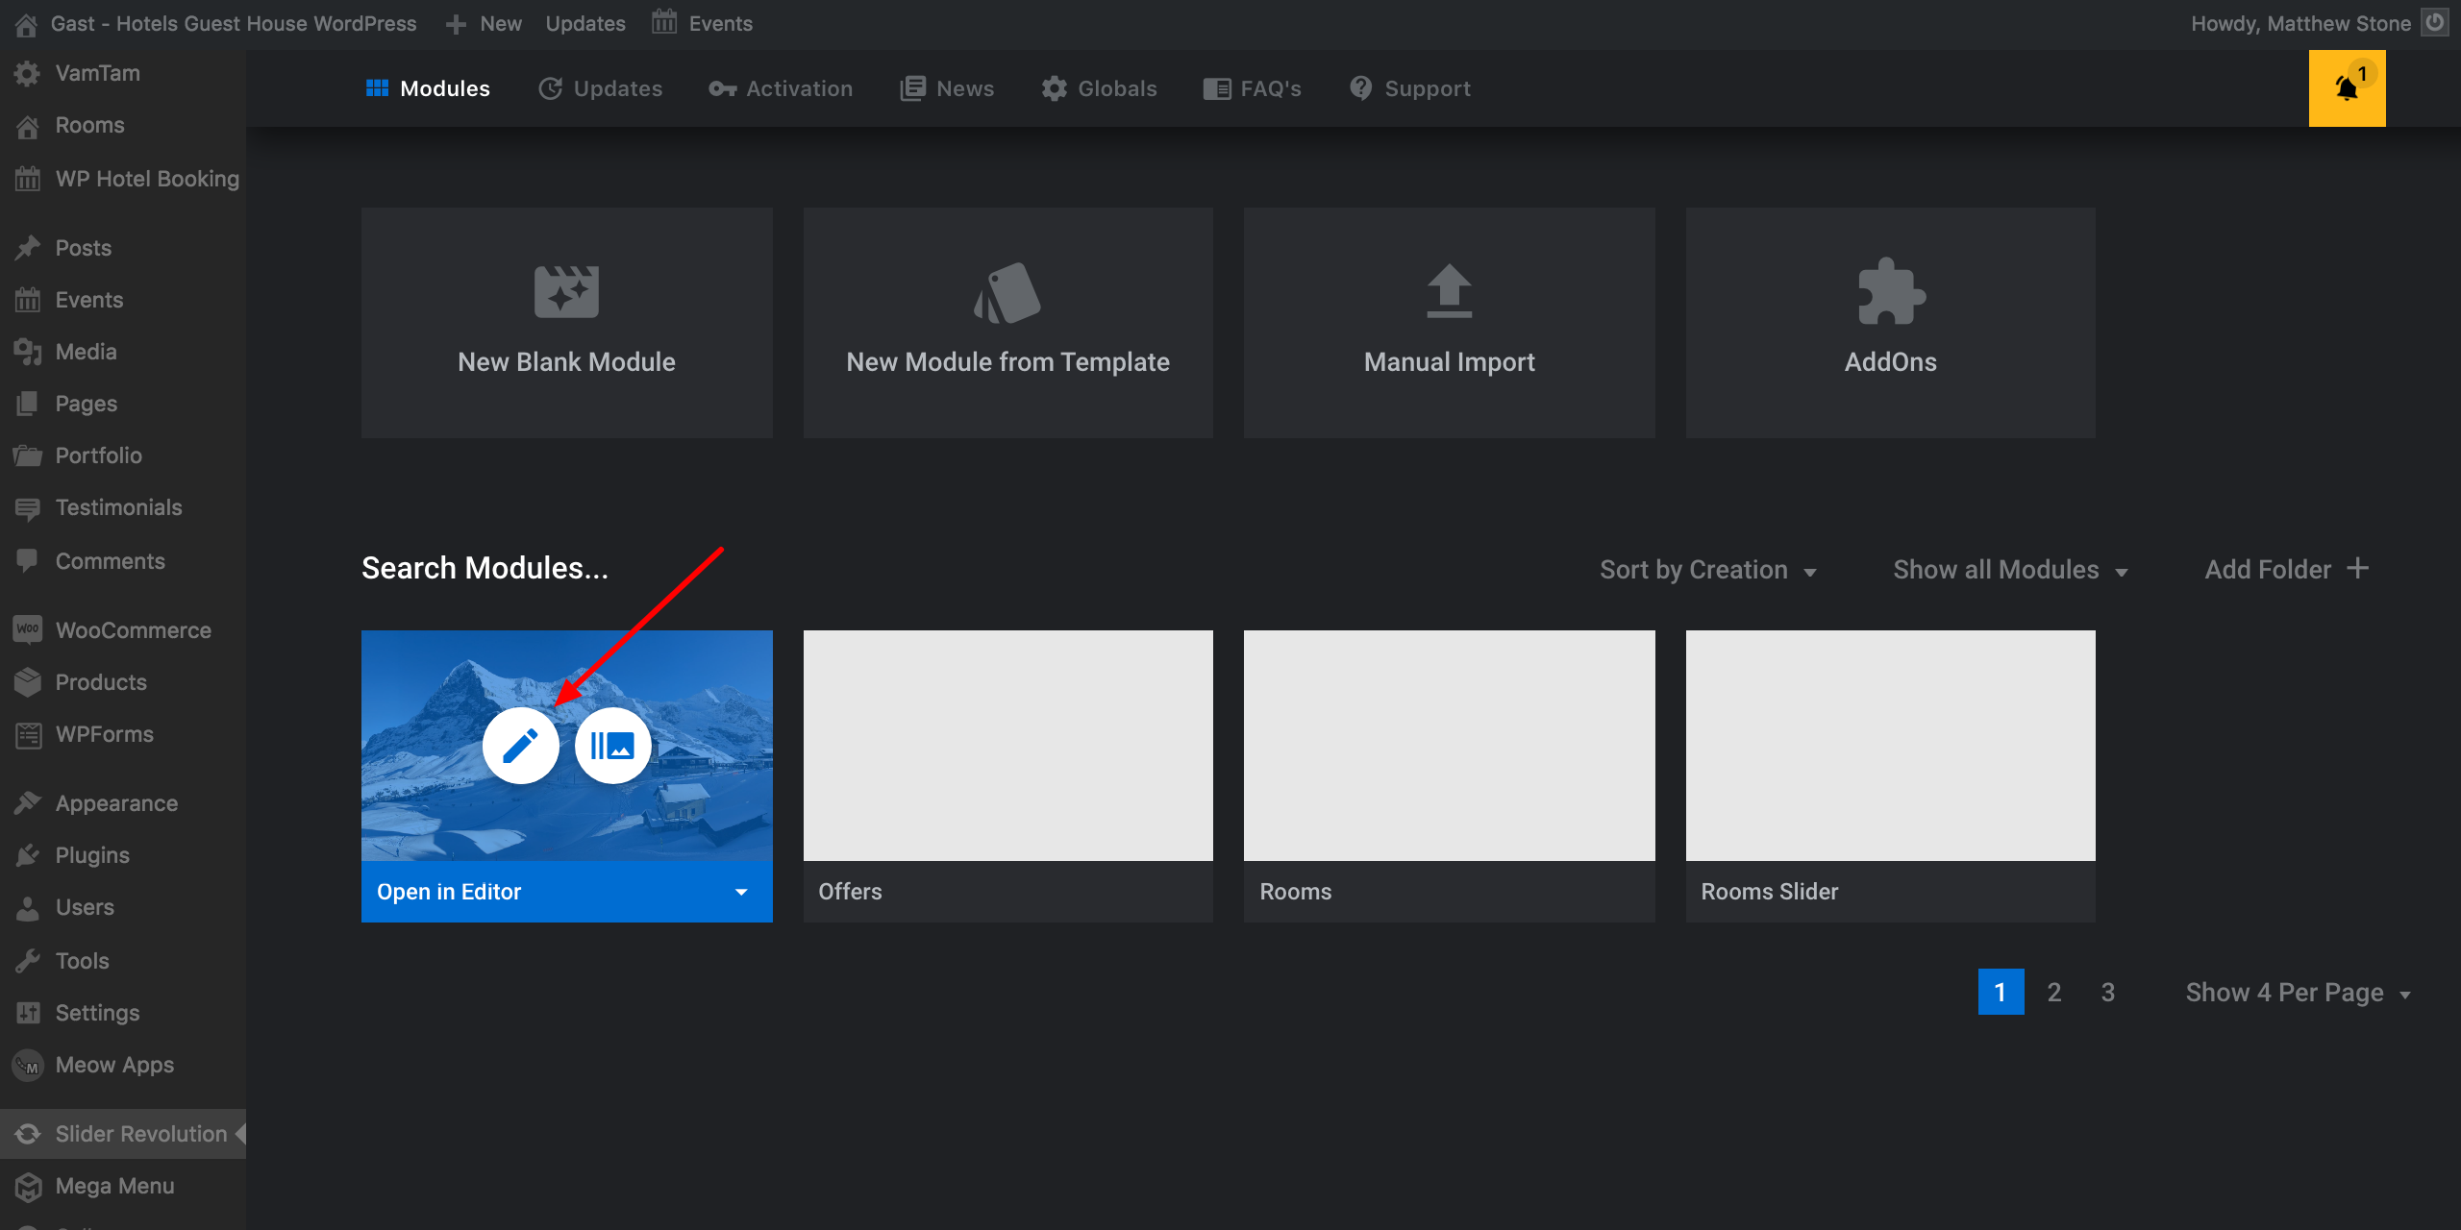Click the power icon next to Howdy
The height and width of the screenshot is (1230, 2461).
pyautogui.click(x=2435, y=22)
